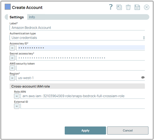Toggle expression for Region field

12,78
